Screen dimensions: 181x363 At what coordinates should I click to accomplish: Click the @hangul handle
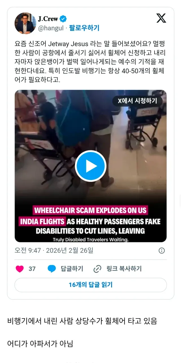click(x=51, y=28)
